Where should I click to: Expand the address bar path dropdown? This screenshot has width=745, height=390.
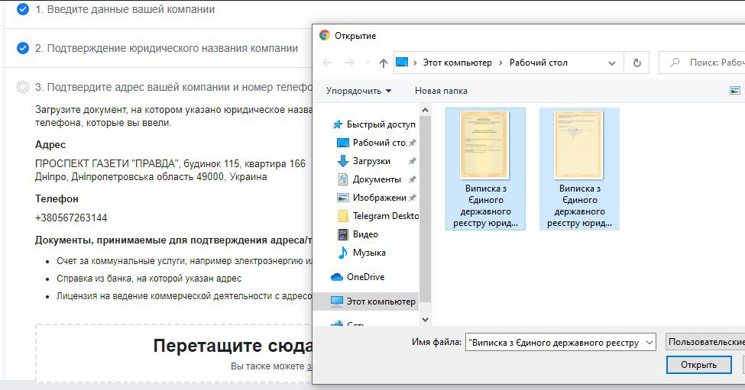612,63
